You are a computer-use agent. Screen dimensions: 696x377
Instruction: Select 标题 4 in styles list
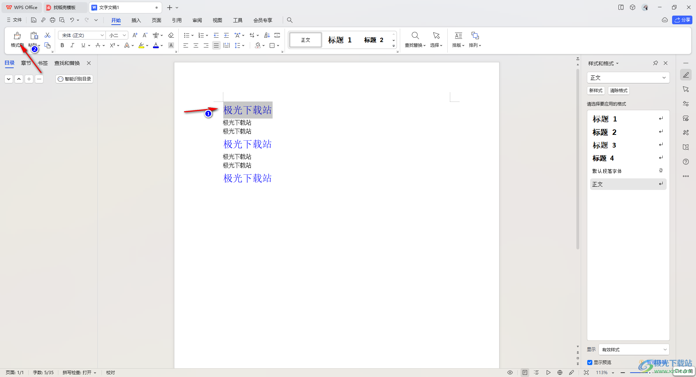(628, 158)
